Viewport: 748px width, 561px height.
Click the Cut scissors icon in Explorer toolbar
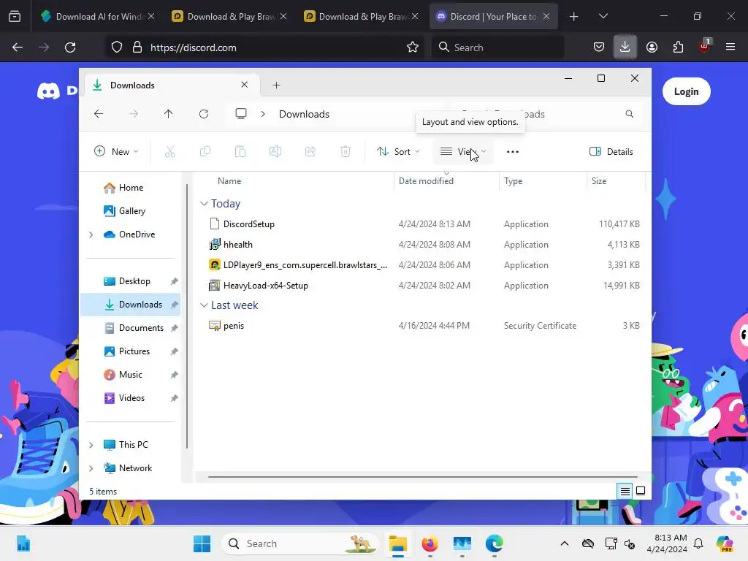(169, 152)
